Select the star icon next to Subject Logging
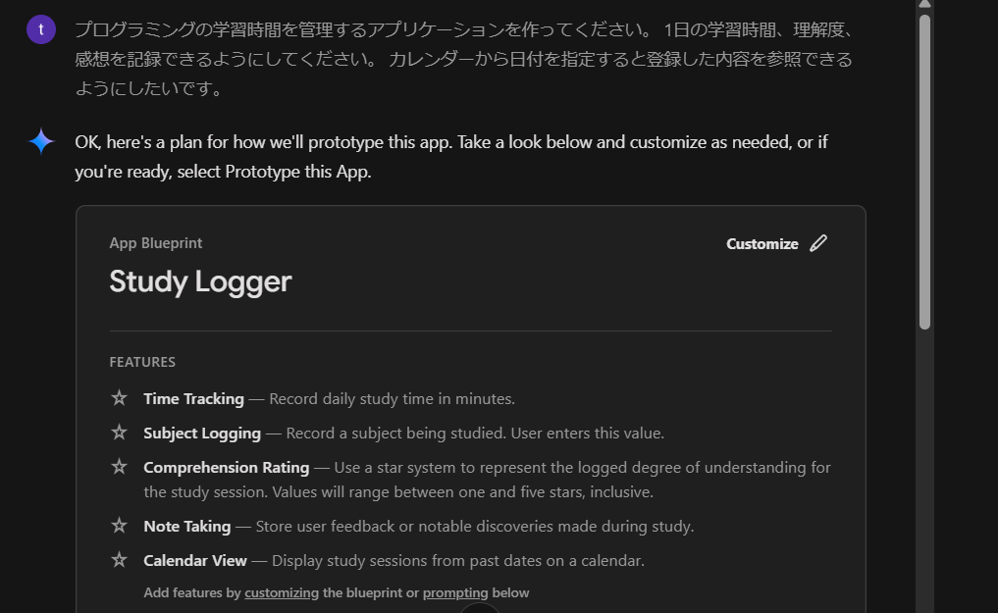Image resolution: width=998 pixels, height=613 pixels. 120,433
